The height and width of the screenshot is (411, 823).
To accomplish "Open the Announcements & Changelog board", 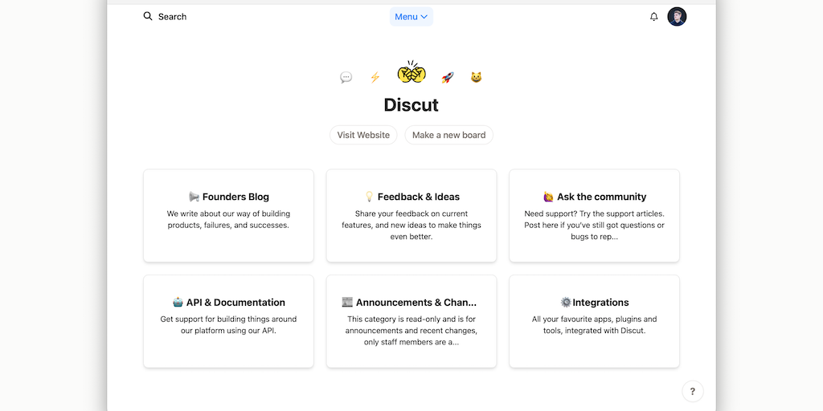I will 411,321.
